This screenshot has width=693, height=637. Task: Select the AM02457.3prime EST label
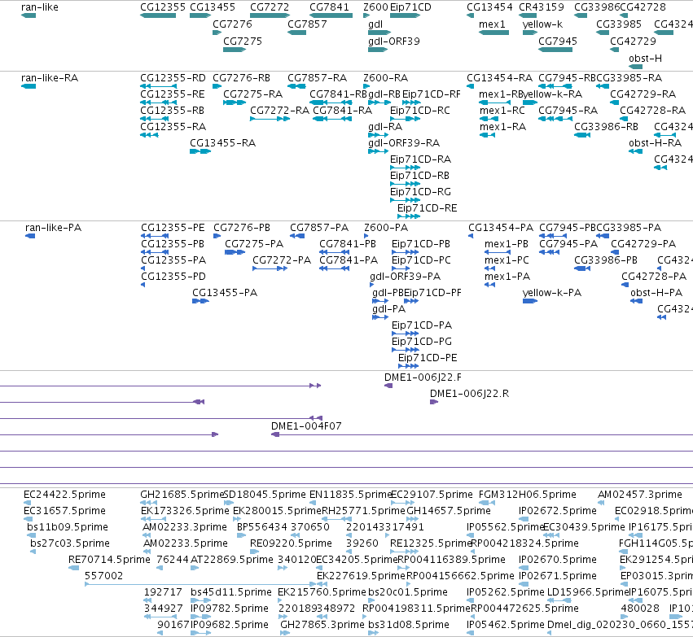[640, 495]
